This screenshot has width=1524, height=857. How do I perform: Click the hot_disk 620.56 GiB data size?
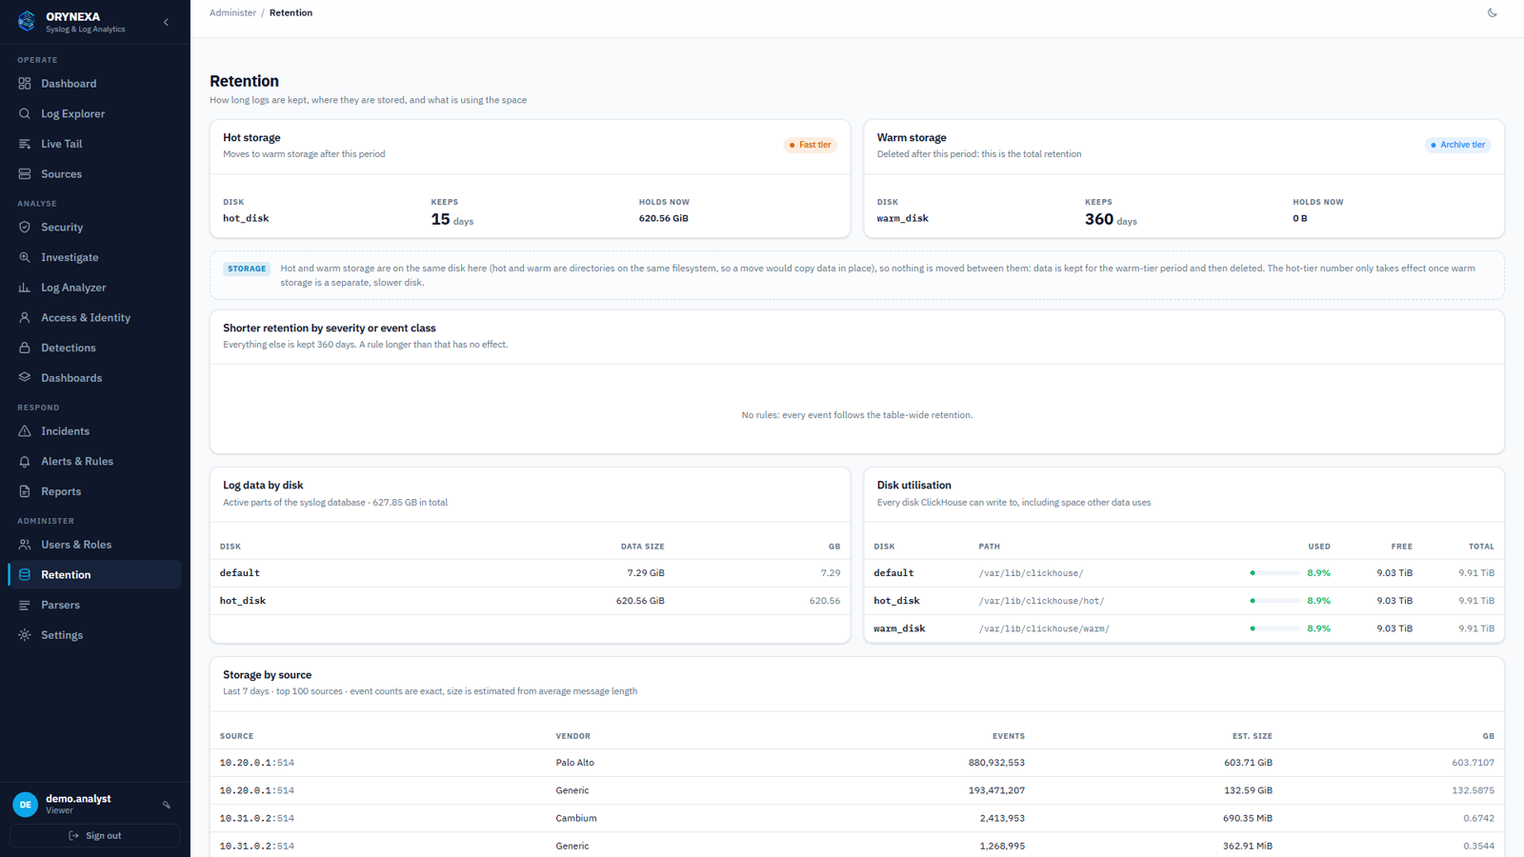[x=640, y=601]
